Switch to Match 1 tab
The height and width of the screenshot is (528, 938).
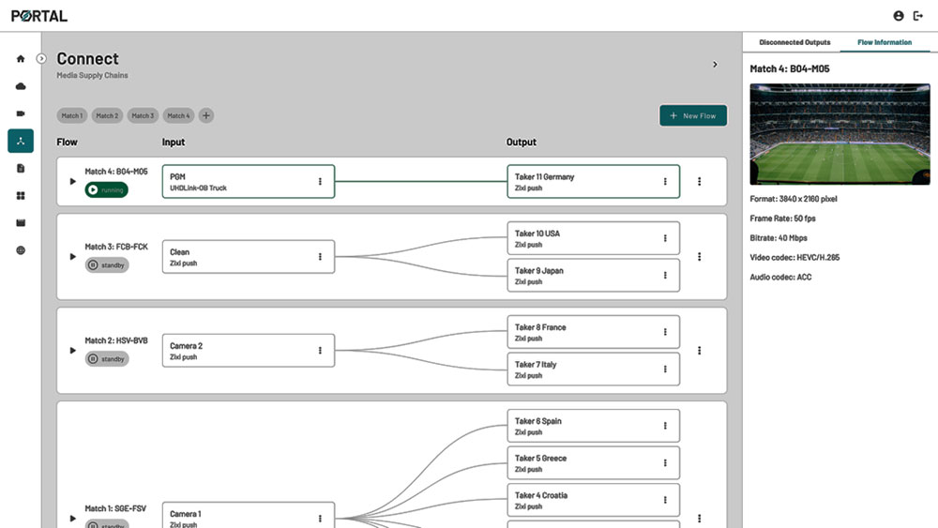[x=72, y=115]
